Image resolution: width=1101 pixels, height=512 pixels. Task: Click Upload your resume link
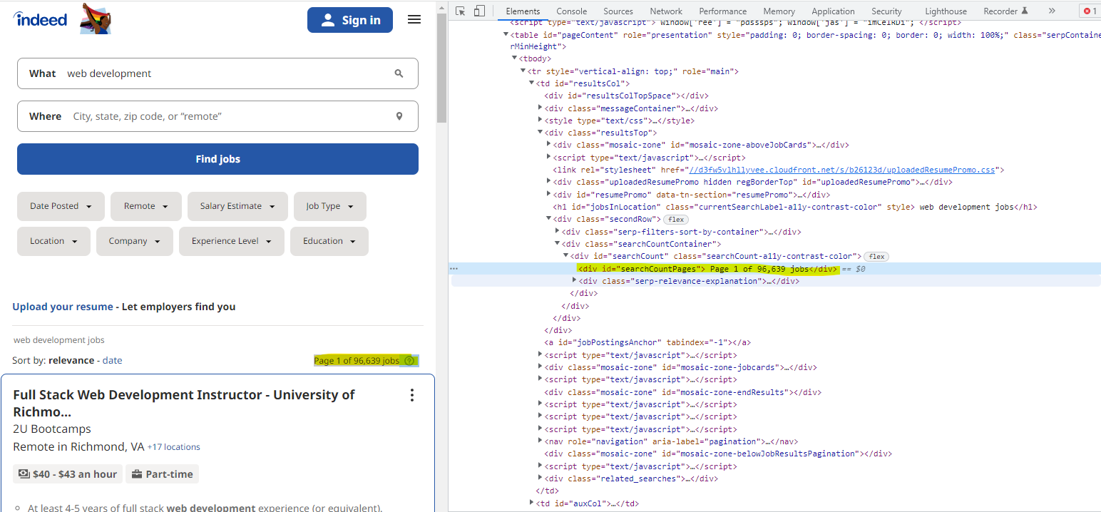(x=63, y=307)
